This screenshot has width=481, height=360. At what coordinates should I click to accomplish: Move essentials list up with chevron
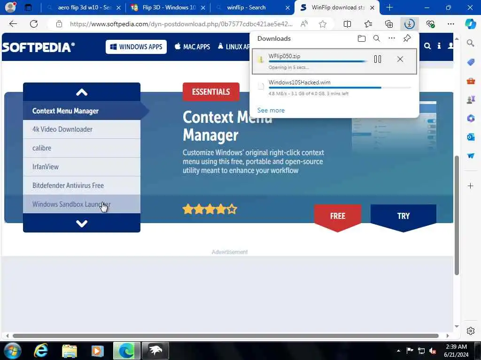coord(82,92)
